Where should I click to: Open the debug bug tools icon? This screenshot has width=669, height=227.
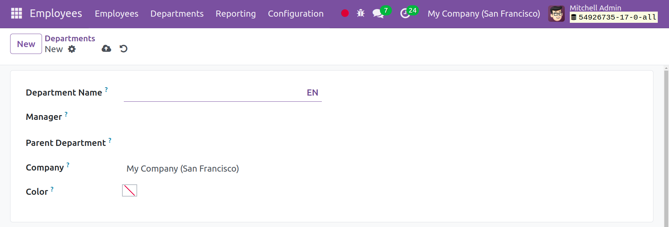coord(361,13)
